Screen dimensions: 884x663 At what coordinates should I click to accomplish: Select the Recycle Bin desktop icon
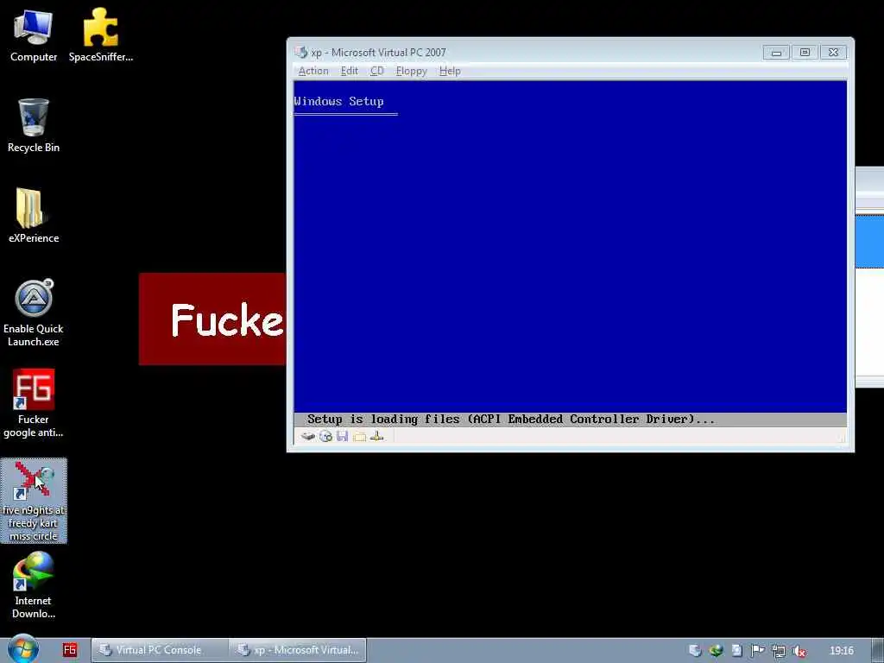click(x=34, y=125)
